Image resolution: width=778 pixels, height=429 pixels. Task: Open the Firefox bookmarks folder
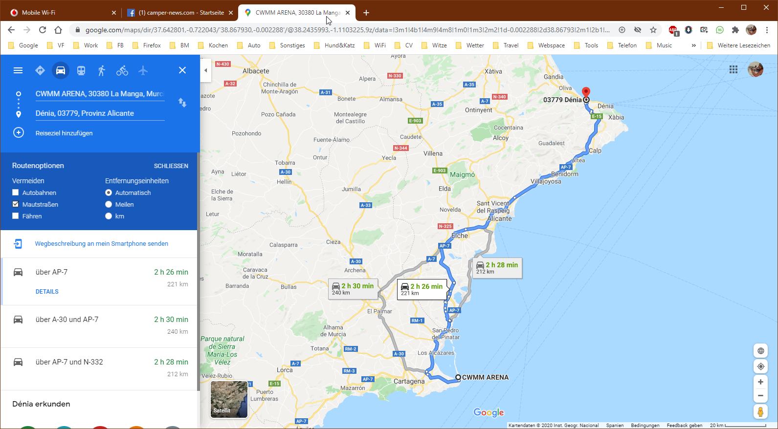(x=147, y=45)
